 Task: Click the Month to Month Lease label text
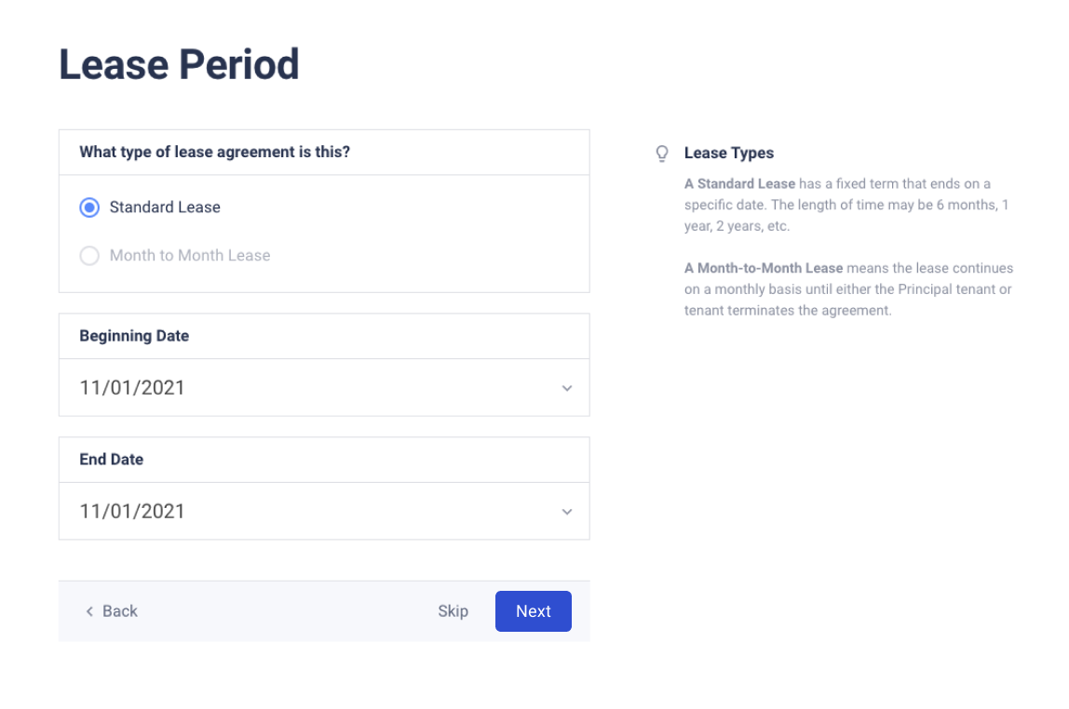coord(190,255)
